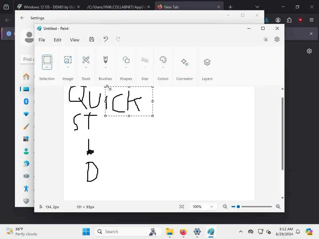Screen dimensions: 319x239
Task: Open the Image tool icon in Paint
Action: (x=68, y=60)
